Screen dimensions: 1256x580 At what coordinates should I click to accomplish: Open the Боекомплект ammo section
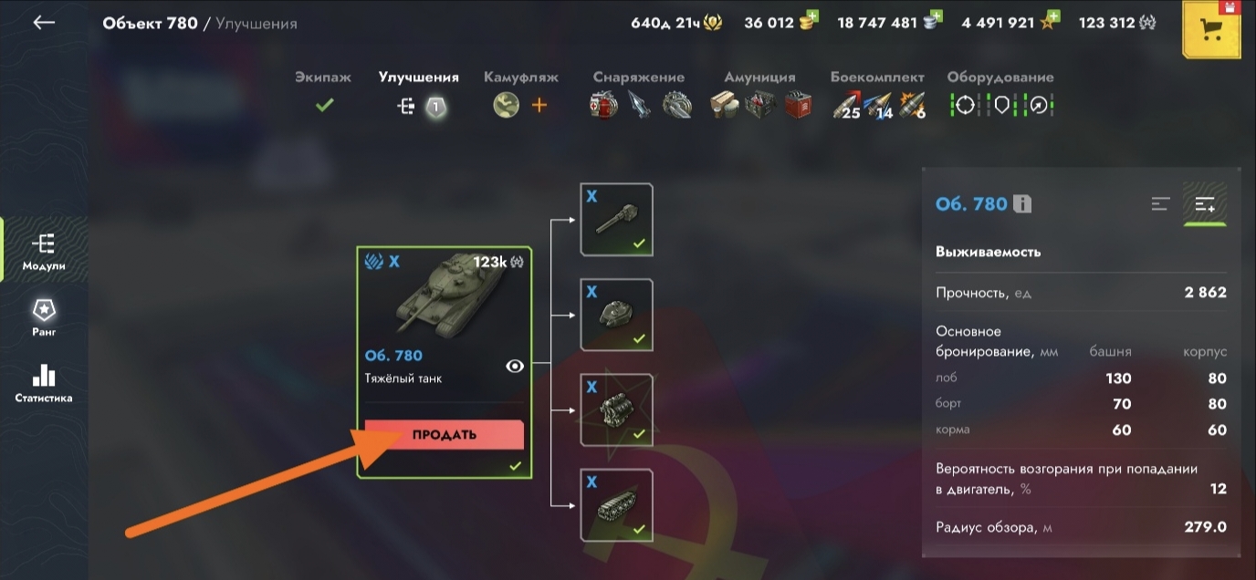[x=878, y=92]
